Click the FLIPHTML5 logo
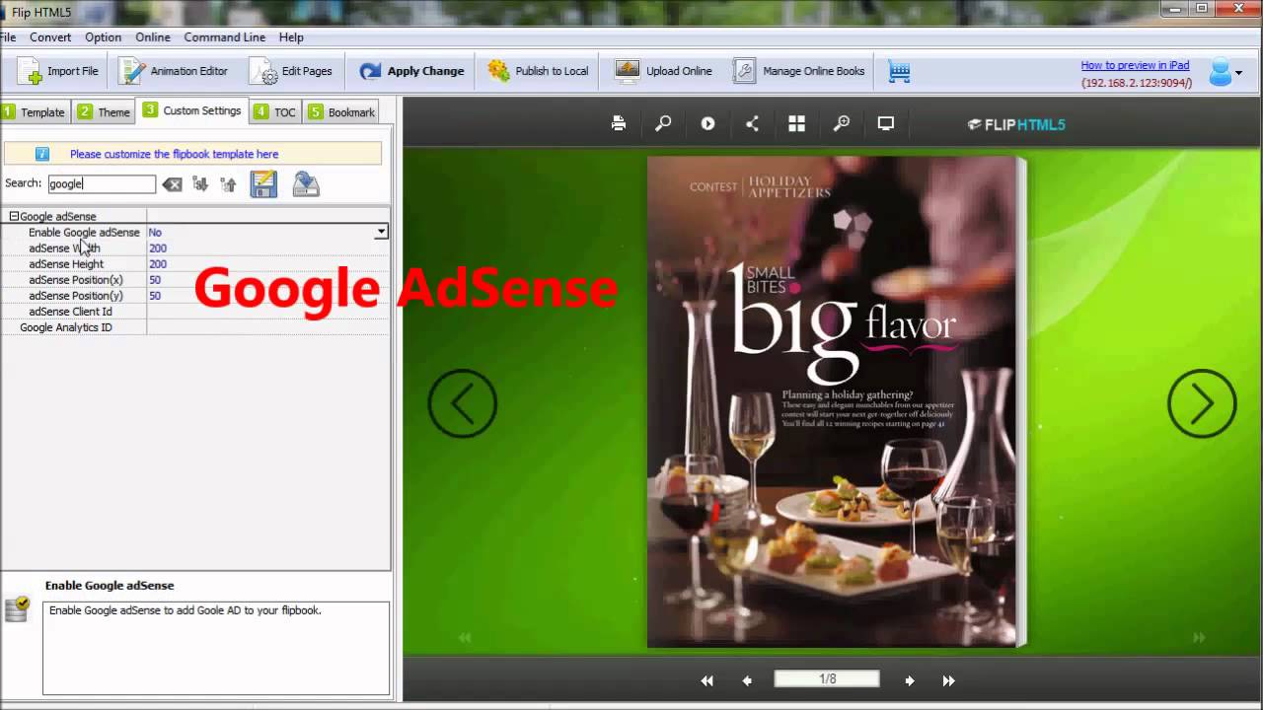Viewport: 1263px width, 710px height. [x=1016, y=124]
